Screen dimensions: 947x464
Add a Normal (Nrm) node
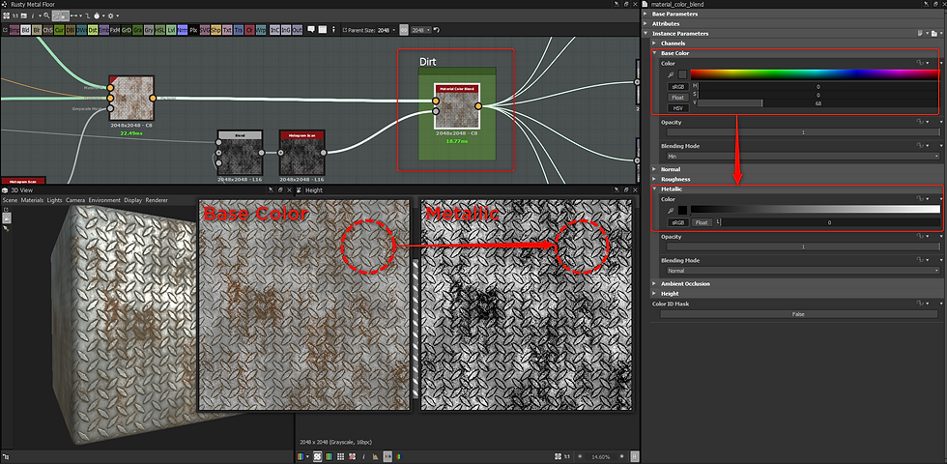pos(183,30)
